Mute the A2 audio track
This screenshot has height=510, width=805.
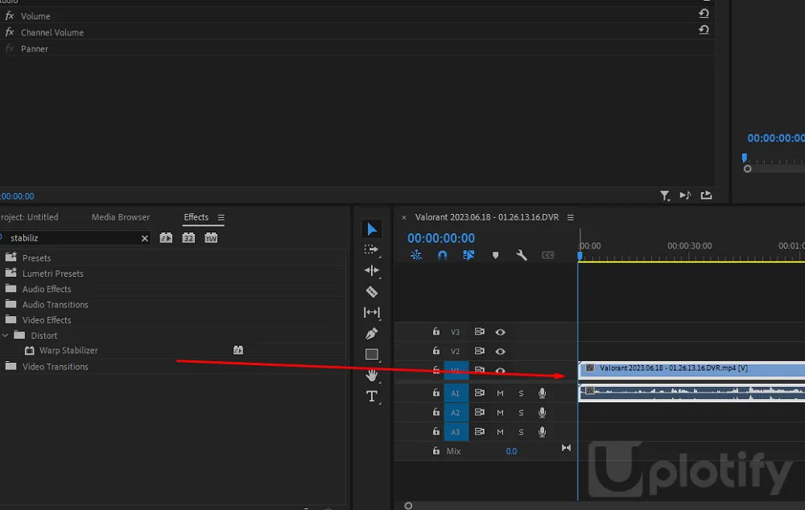click(x=500, y=413)
